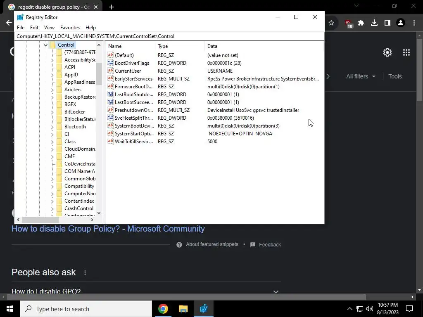The height and width of the screenshot is (317, 423).
Task: Click the (Default) string value icon
Action: click(111, 55)
